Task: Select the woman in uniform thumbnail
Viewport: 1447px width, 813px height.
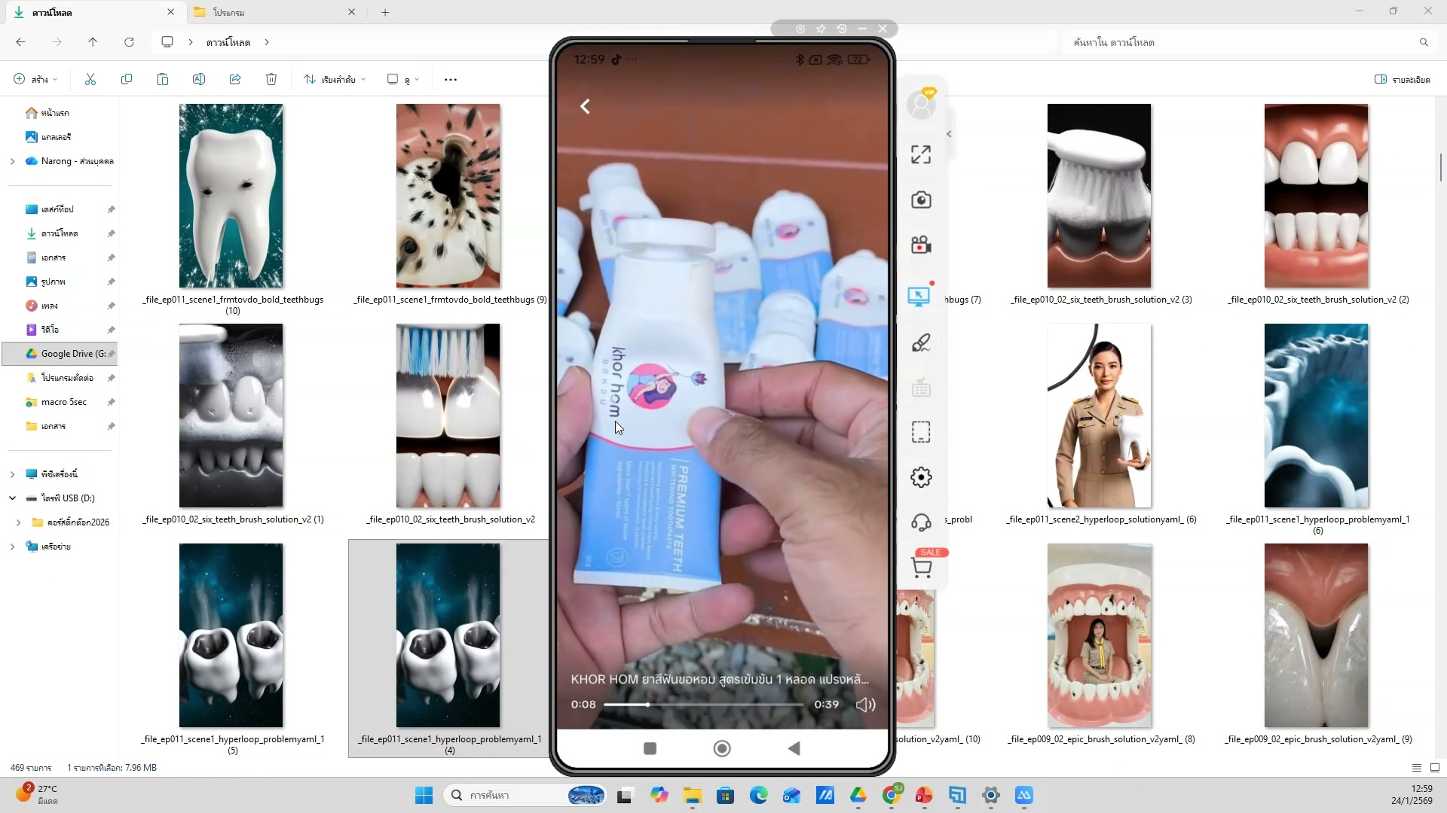Action: (x=1099, y=416)
